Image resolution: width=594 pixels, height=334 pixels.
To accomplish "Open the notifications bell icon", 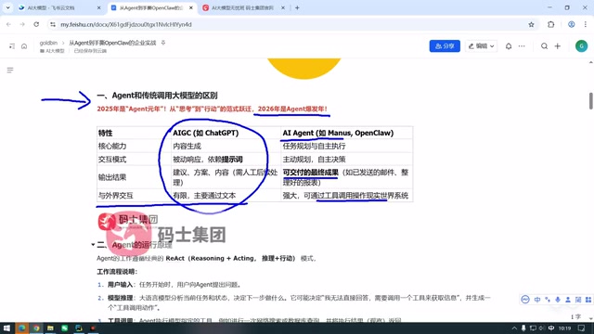I will pyautogui.click(x=509, y=46).
